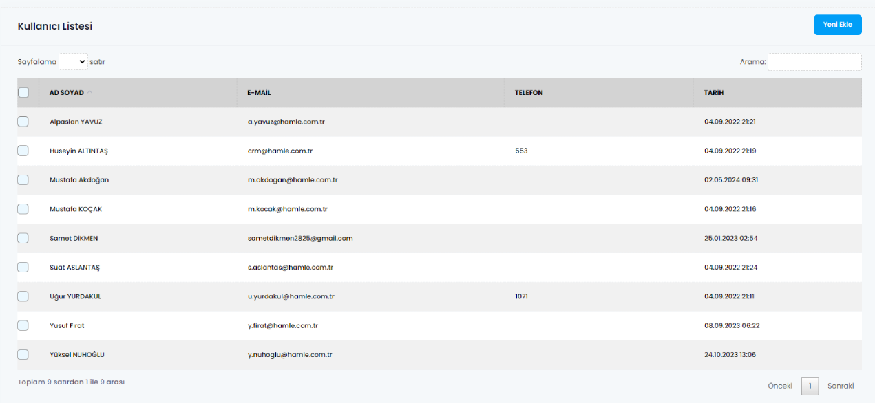Tick the checkbox beside Mustafa Akdoğan
This screenshot has height=403, width=875.
click(x=23, y=180)
